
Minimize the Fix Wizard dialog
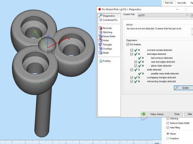point(177,9)
